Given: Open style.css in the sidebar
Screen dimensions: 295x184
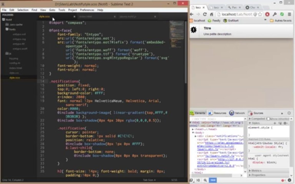Looking at the screenshot, I should [x=14, y=73].
